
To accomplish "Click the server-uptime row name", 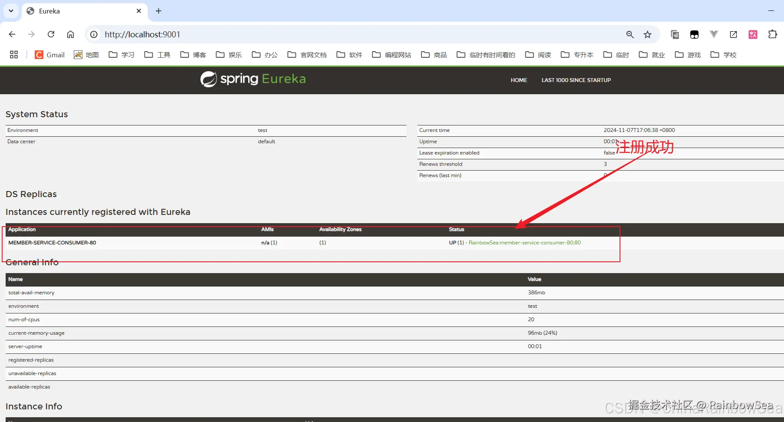I will 25,346.
